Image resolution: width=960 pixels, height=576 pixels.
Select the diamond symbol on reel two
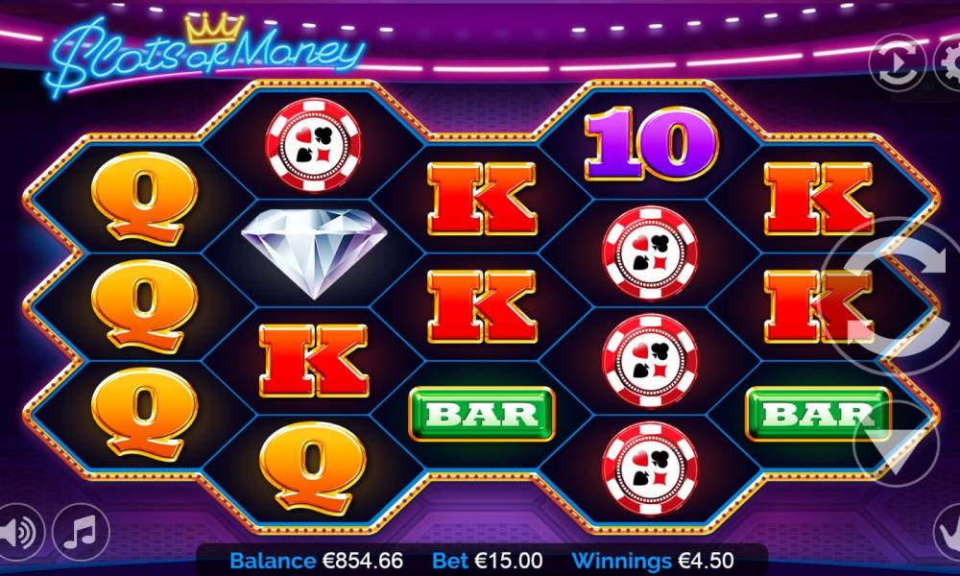click(314, 252)
